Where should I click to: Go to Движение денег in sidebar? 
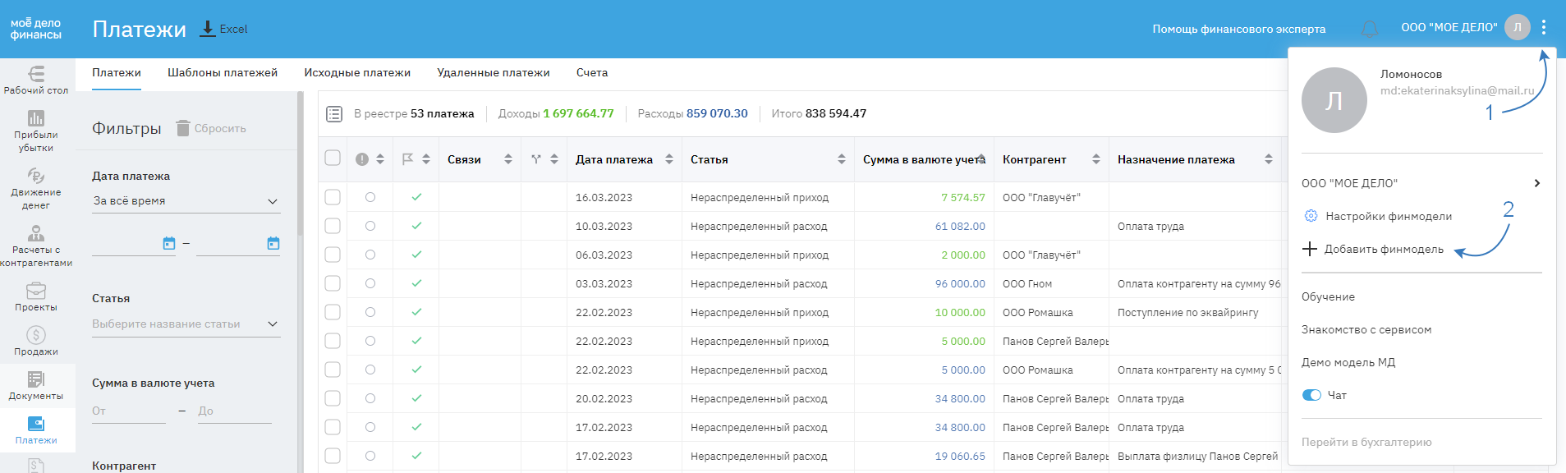click(x=36, y=188)
